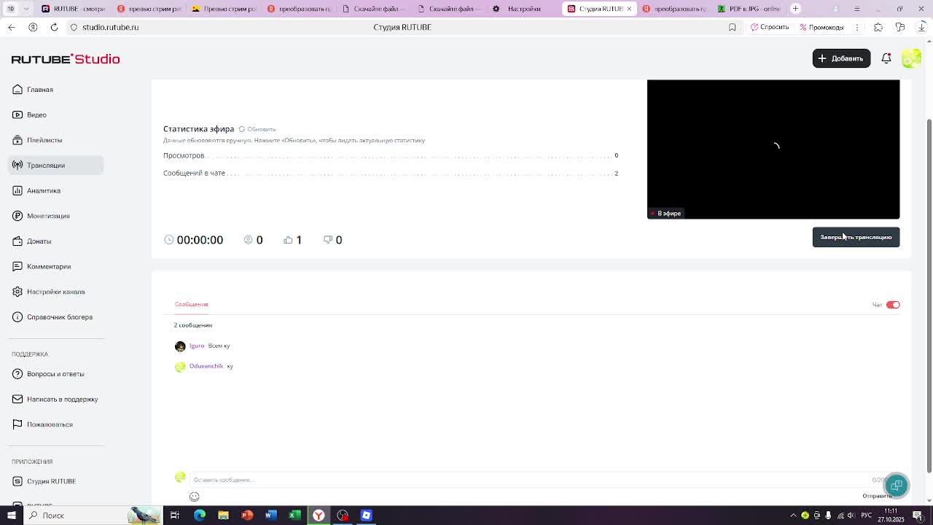This screenshot has width=933, height=525.
Task: Toggle the Чат switch
Action: click(x=893, y=305)
